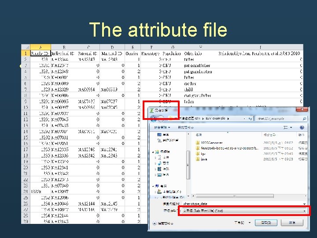Click the Select All corner of spreadsheet
The height and width of the screenshot is (238, 317).
pyautogui.click(x=26, y=47)
